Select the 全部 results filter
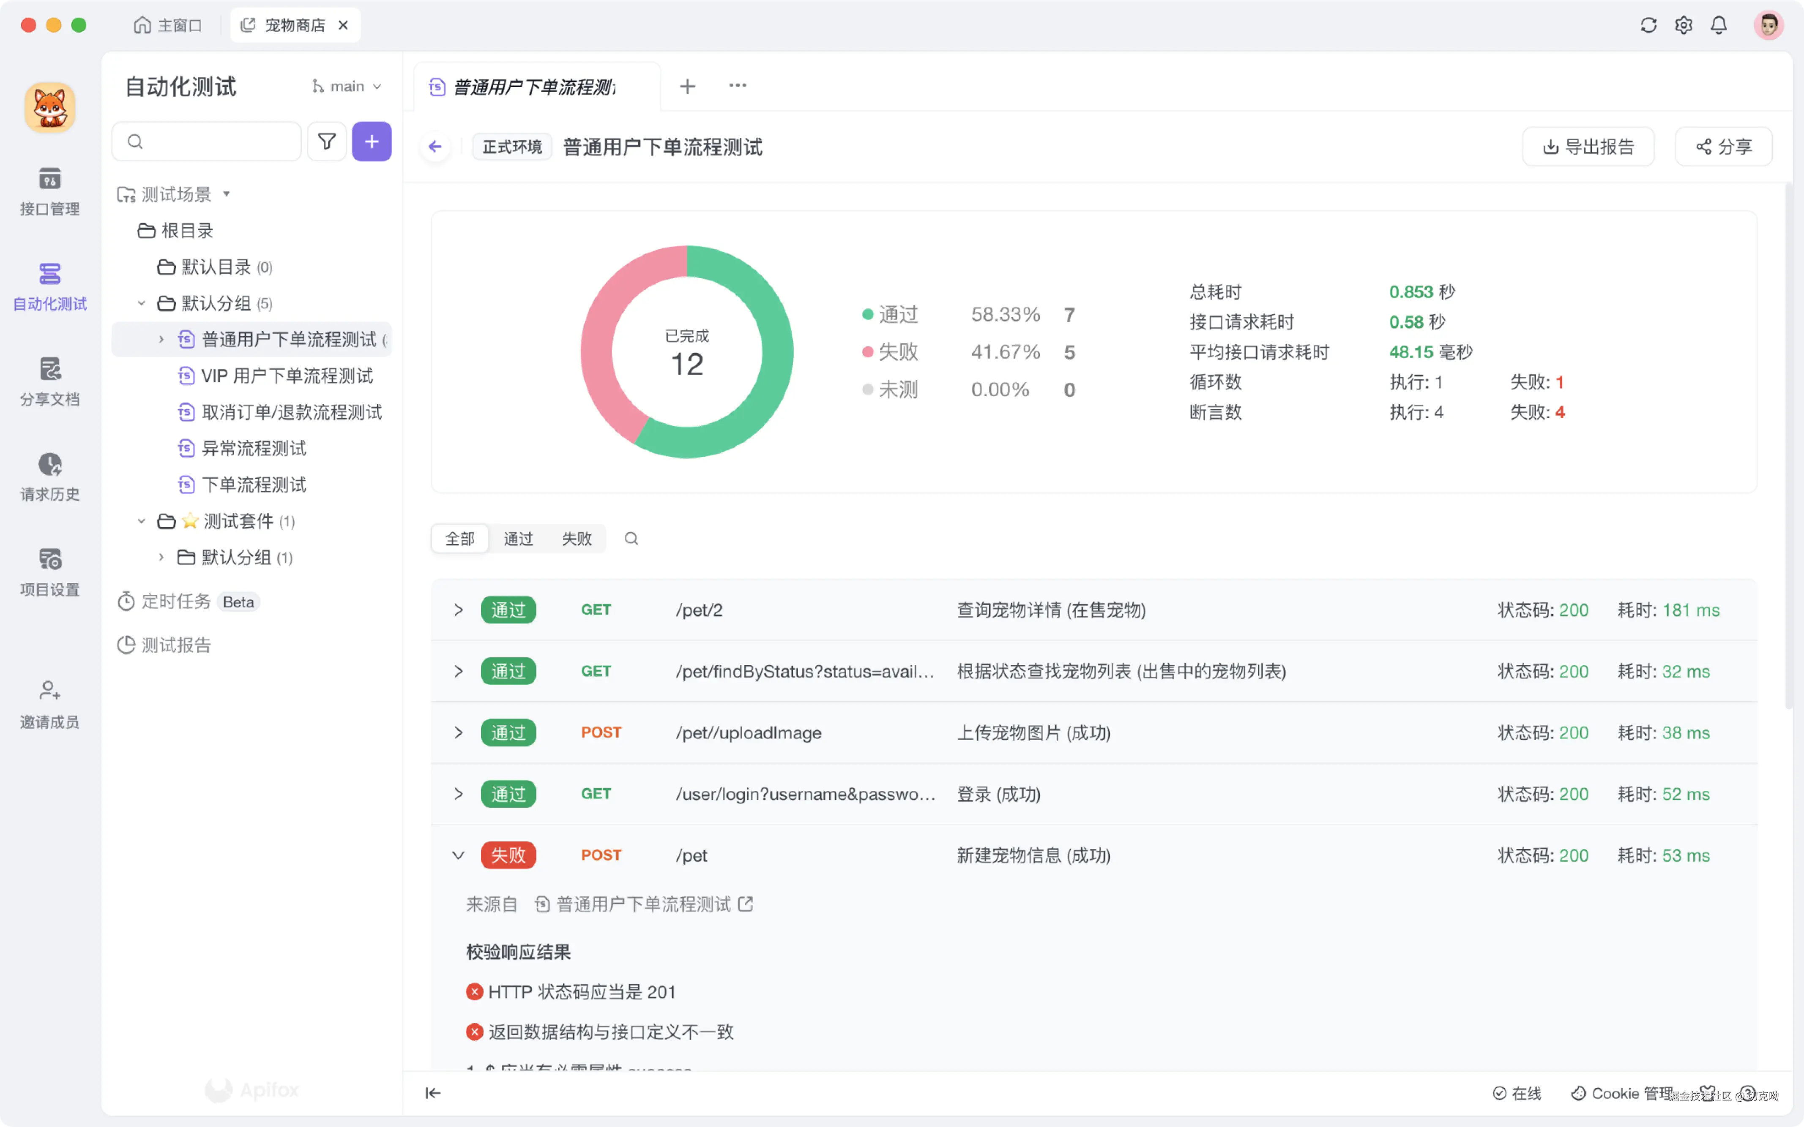Screen dimensions: 1804x1127 pos(459,538)
